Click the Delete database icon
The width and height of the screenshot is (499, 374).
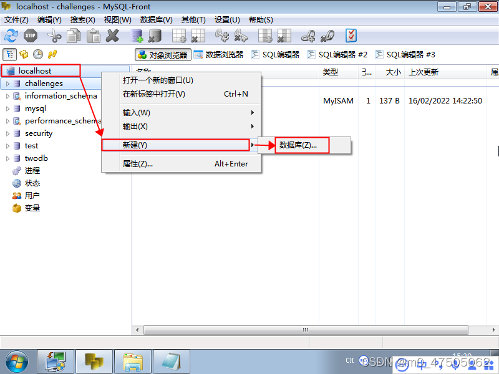click(155, 36)
